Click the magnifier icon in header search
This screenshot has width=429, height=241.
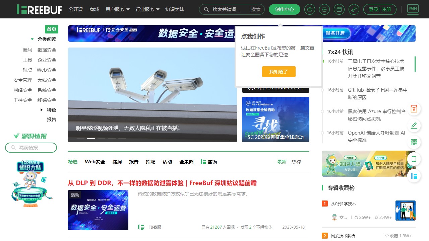click(206, 9)
